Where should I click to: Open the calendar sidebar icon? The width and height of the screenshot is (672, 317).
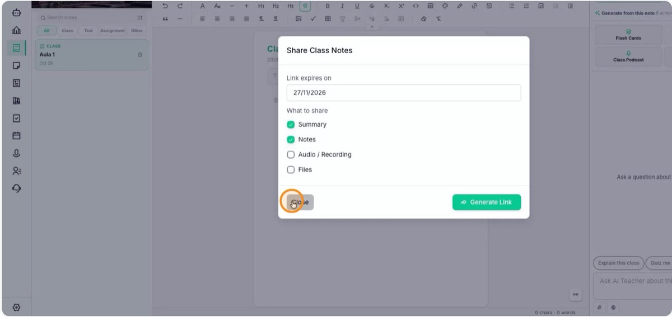click(x=16, y=136)
